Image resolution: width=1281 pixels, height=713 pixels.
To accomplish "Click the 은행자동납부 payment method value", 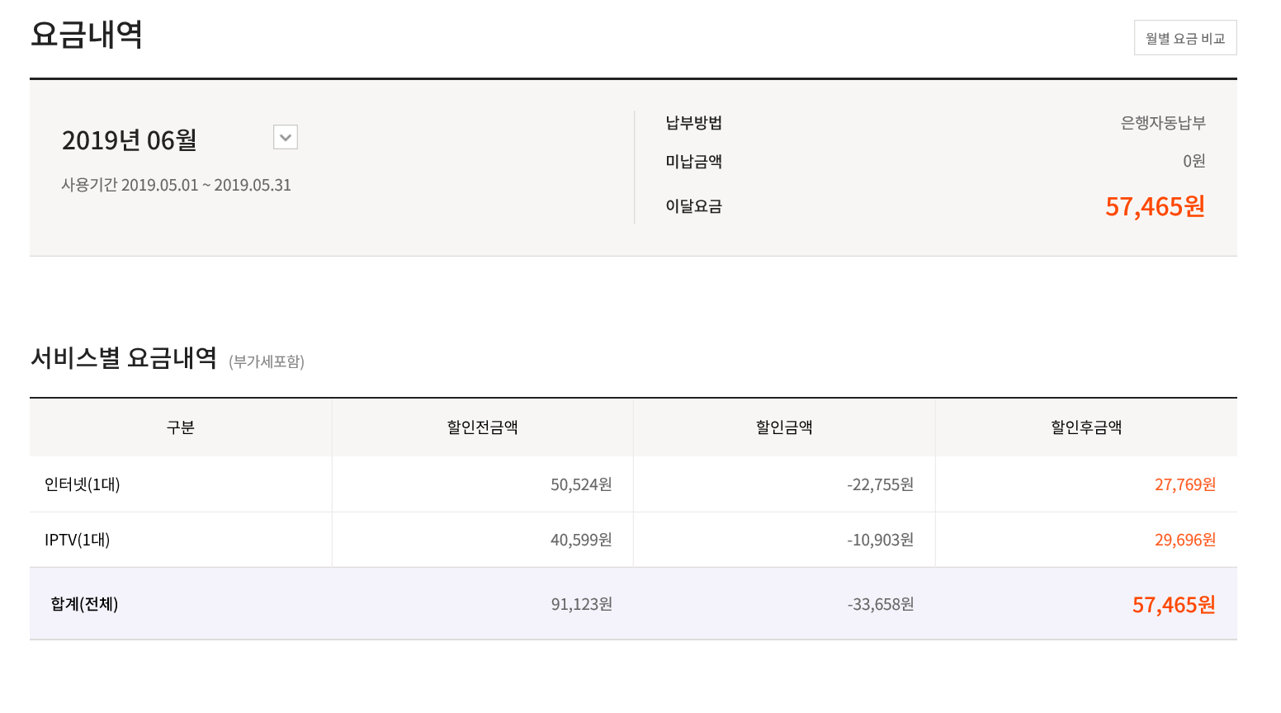I will click(x=1162, y=123).
